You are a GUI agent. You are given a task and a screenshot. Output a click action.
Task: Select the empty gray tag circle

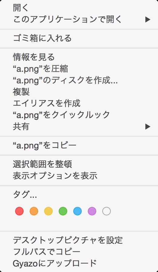coord(107,211)
